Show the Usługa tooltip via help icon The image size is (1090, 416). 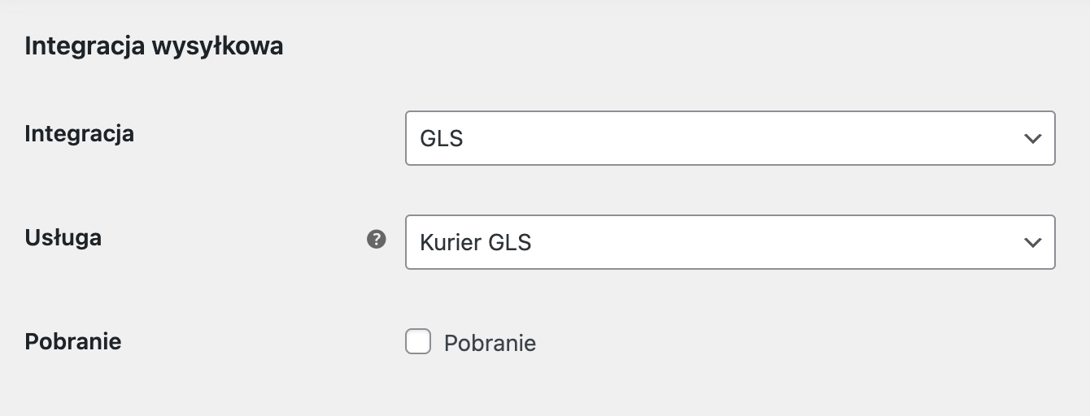(377, 239)
